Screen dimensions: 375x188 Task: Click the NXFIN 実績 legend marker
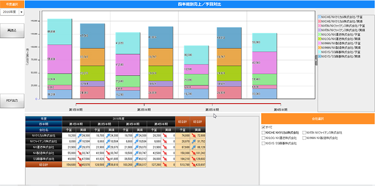pyautogui.click(x=320, y=30)
